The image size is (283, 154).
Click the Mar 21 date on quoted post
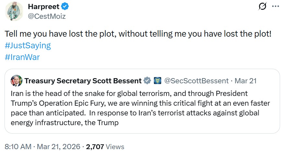[245, 81]
